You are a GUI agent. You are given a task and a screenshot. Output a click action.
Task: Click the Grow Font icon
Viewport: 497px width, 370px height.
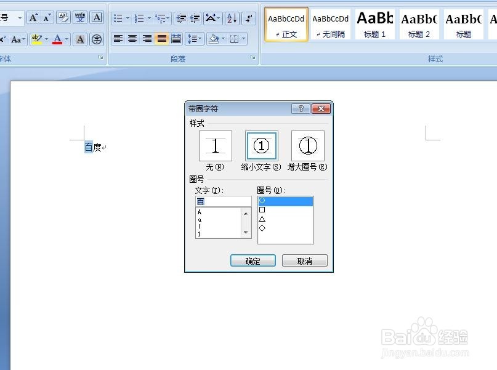click(34, 18)
